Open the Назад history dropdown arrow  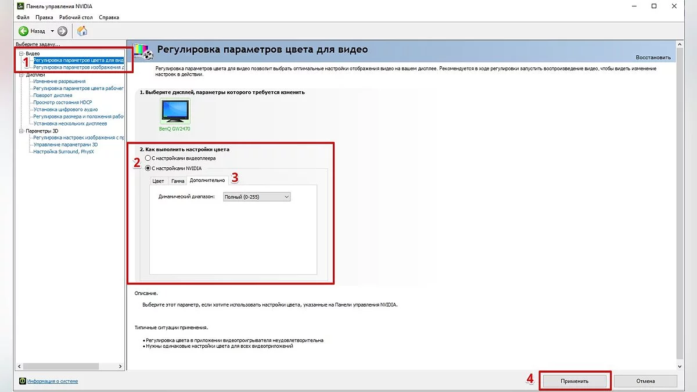(52, 31)
